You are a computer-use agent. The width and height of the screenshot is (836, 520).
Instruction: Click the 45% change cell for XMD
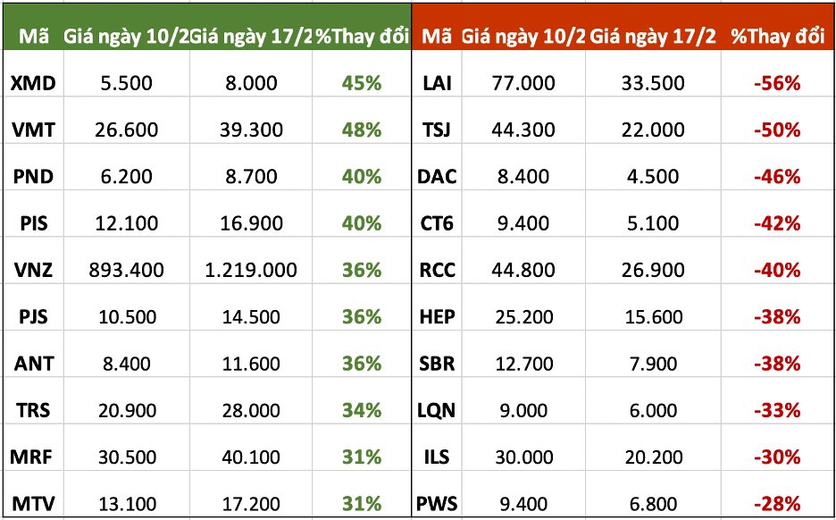(x=361, y=83)
